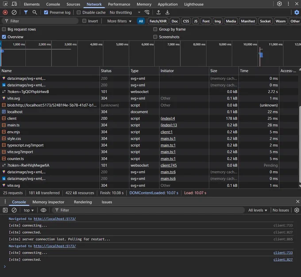301x277 pixels.
Task: Open the All levels dropdown
Action: point(258,210)
